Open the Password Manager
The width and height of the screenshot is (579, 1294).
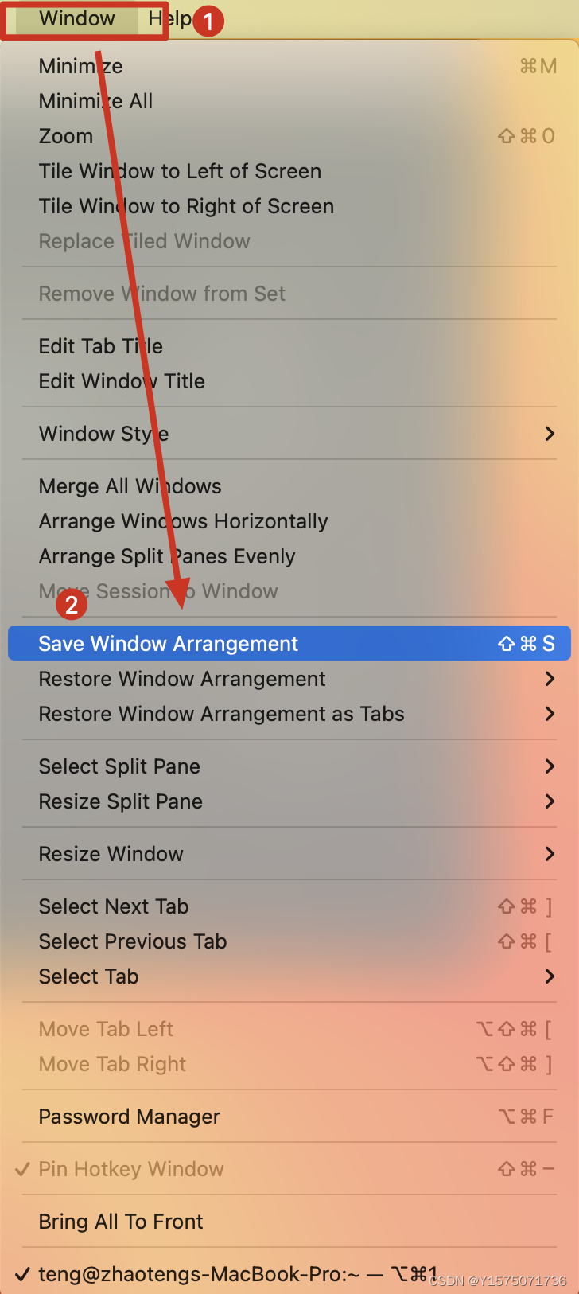(x=129, y=1117)
